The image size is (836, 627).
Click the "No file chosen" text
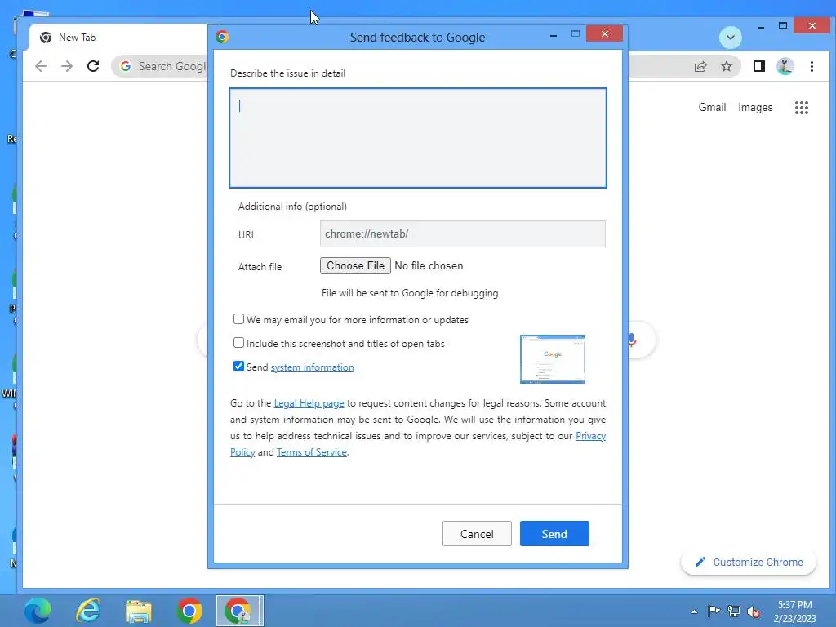coord(429,265)
